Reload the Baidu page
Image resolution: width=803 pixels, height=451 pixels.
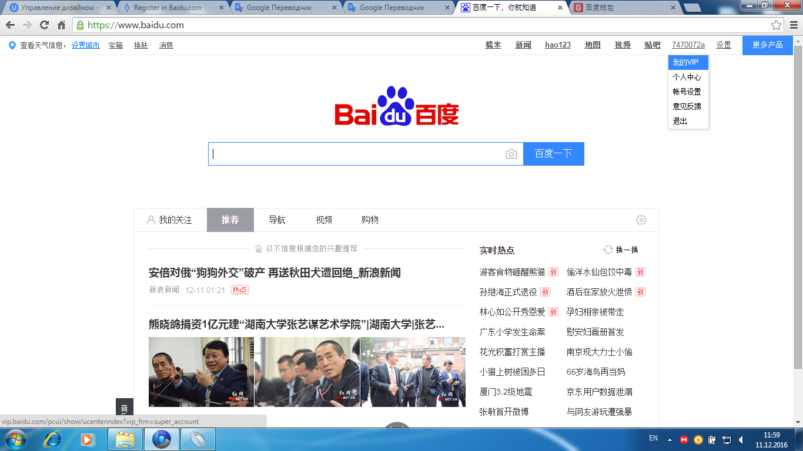tap(44, 25)
